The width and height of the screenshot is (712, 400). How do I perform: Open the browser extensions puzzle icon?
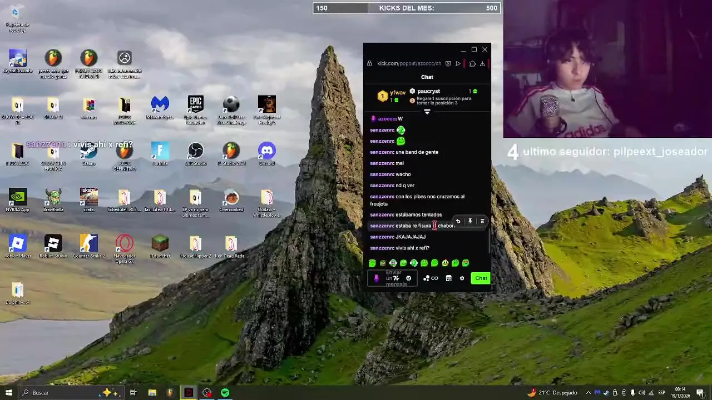point(472,63)
